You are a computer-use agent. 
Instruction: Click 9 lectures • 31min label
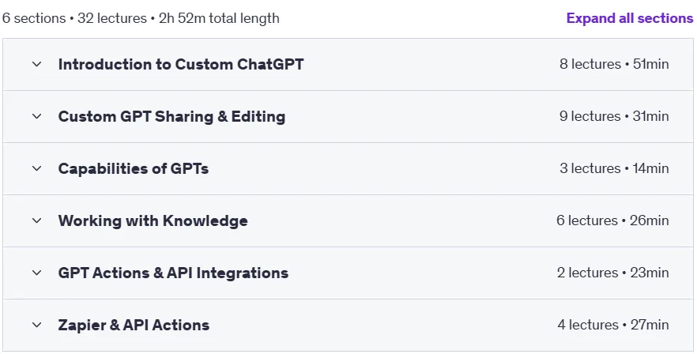(x=614, y=116)
